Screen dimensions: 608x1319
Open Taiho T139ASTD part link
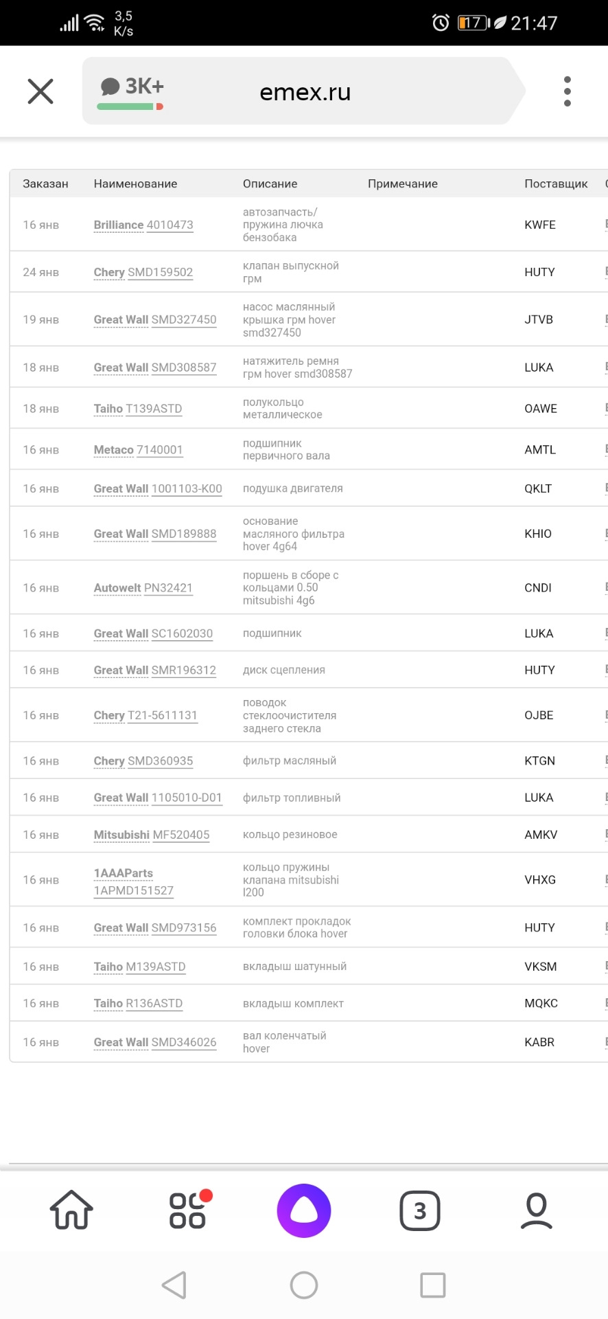tap(138, 409)
